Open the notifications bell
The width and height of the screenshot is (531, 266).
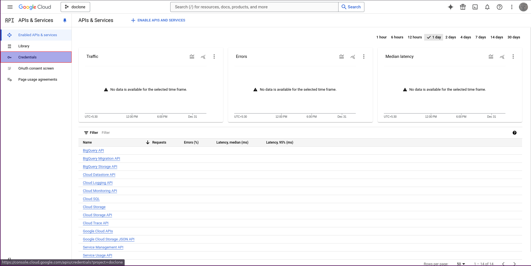pyautogui.click(x=487, y=7)
